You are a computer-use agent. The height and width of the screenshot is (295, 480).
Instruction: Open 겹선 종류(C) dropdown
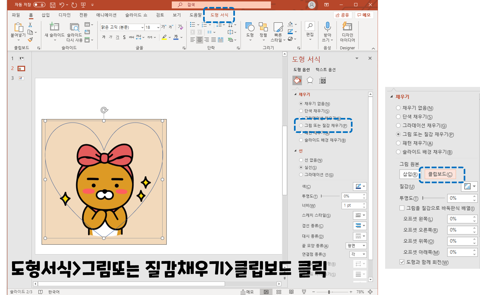[x=360, y=226]
